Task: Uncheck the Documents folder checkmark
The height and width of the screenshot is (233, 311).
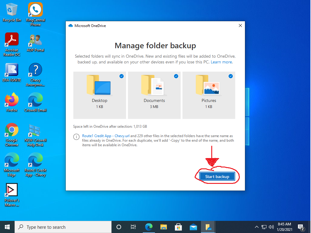Action: (176, 76)
